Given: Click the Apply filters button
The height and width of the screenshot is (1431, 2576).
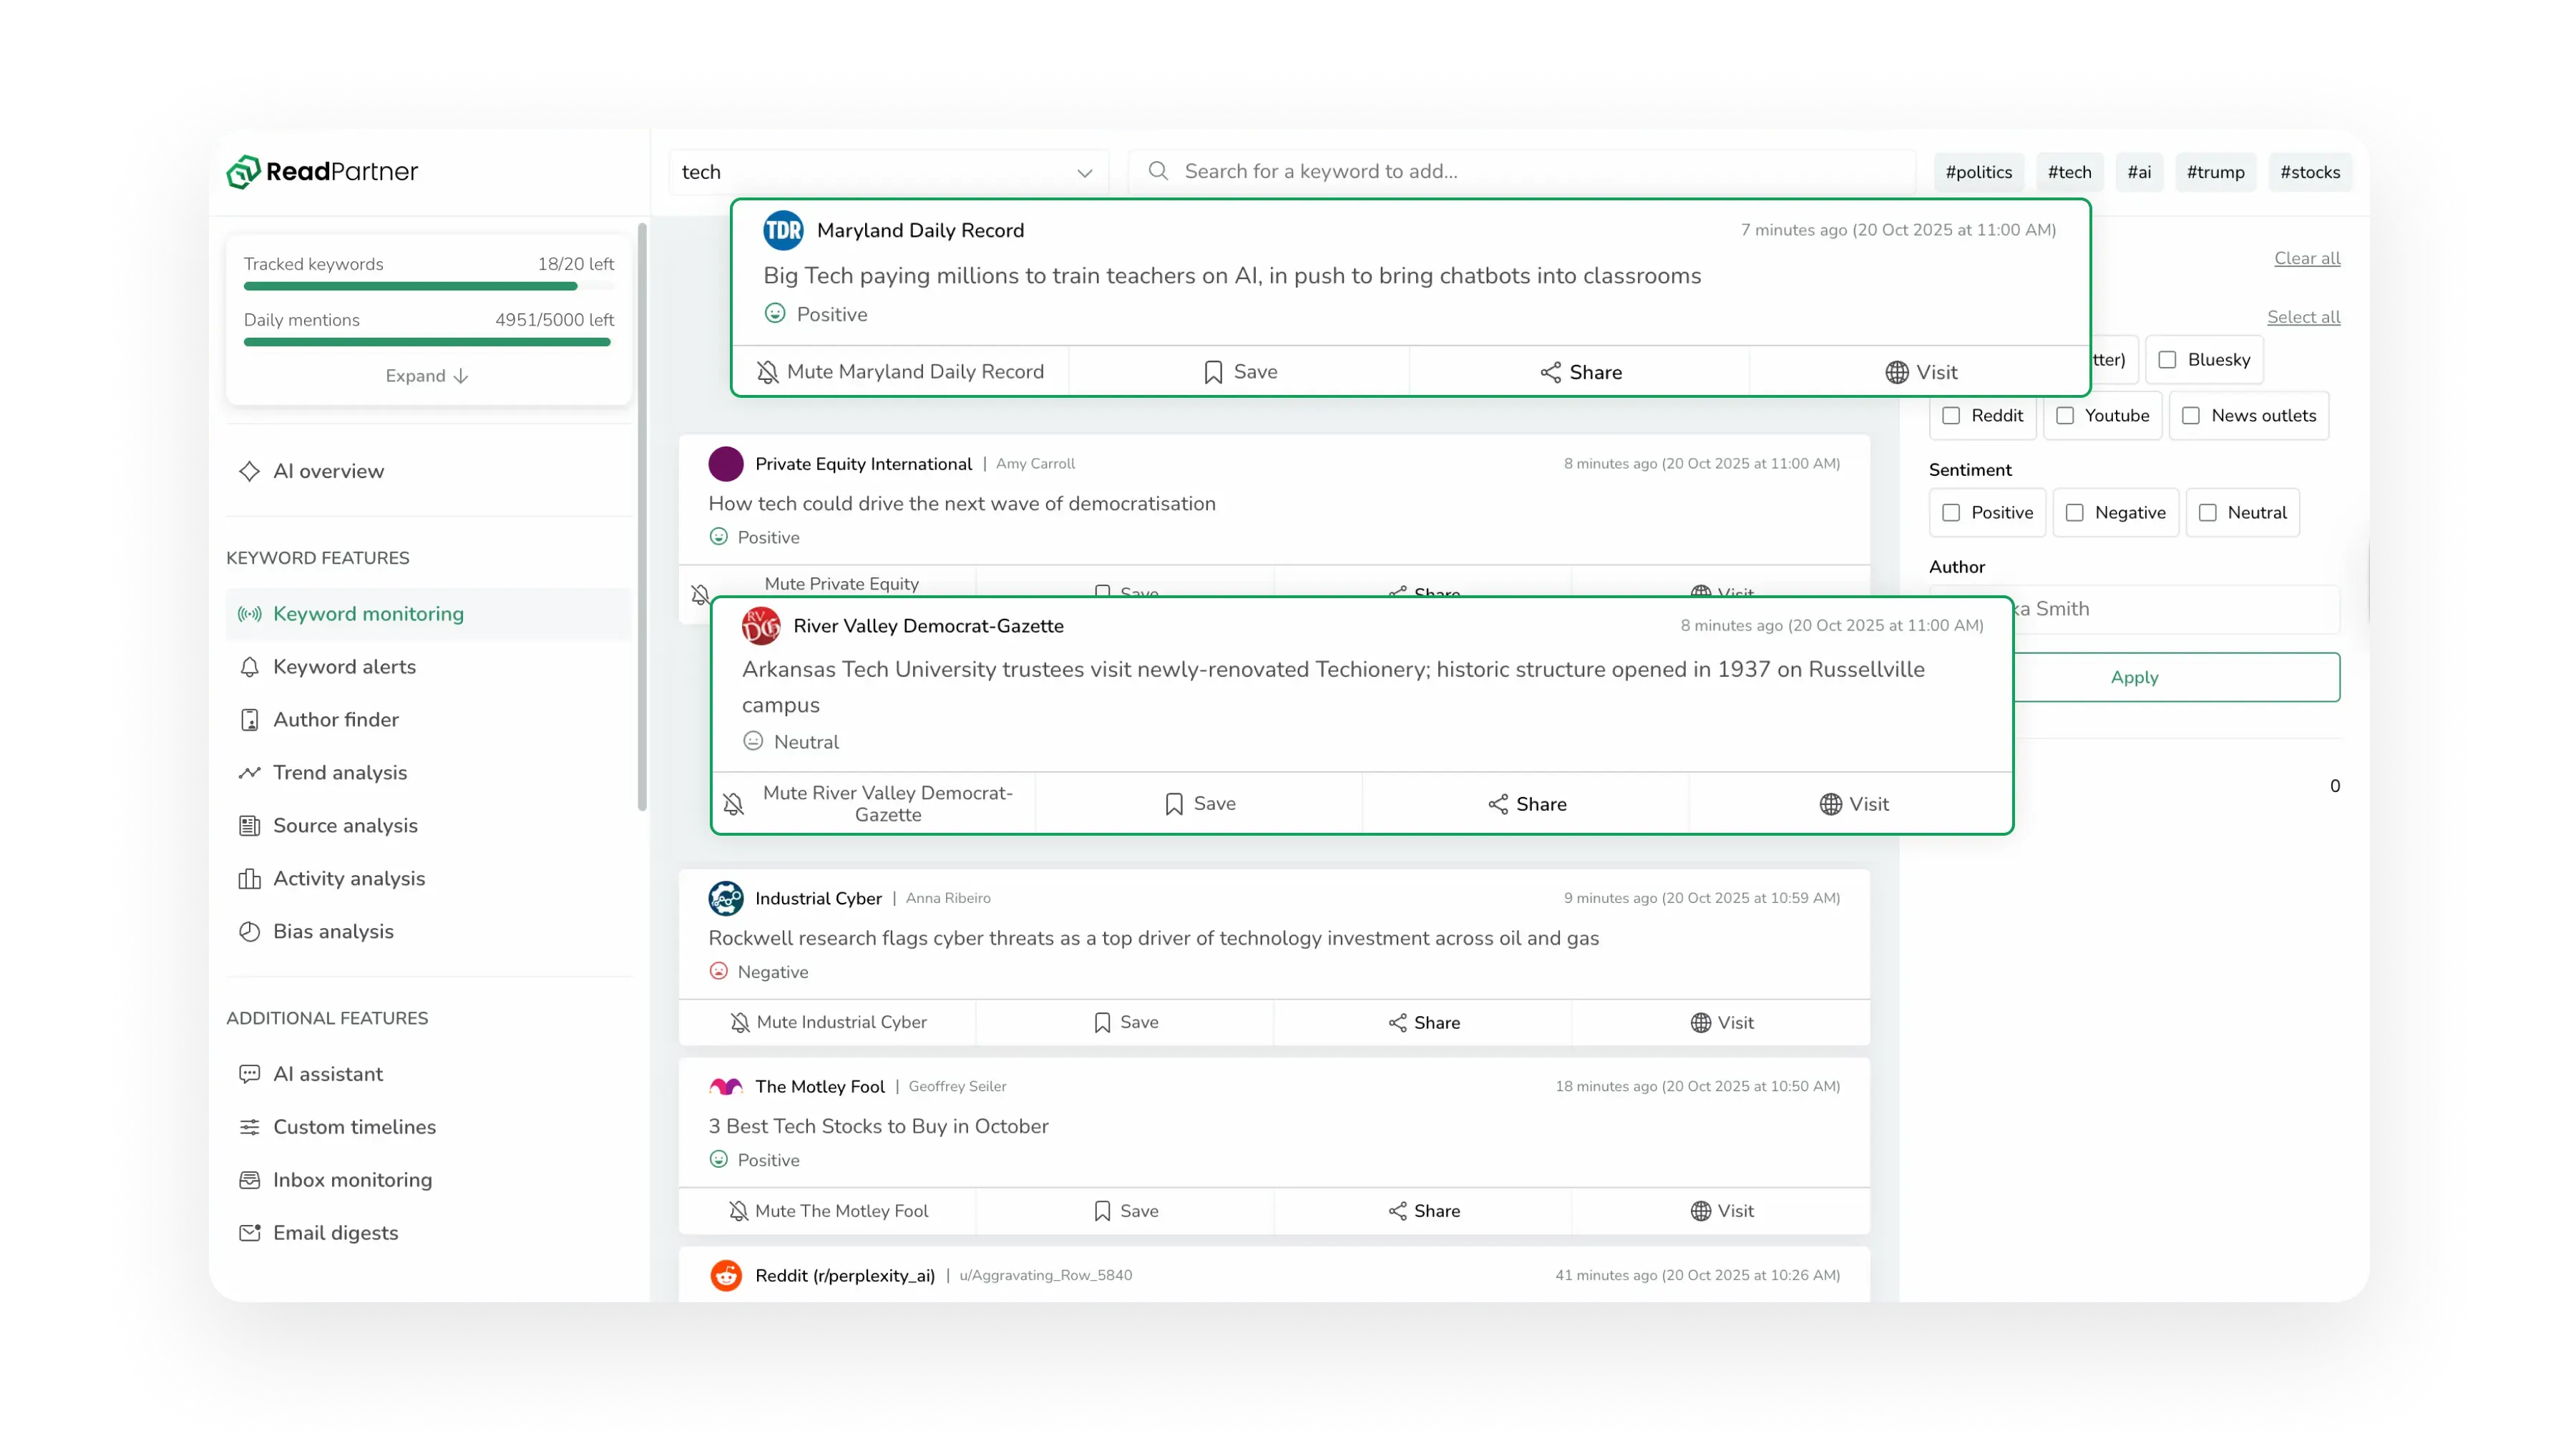Looking at the screenshot, I should coord(2134,677).
